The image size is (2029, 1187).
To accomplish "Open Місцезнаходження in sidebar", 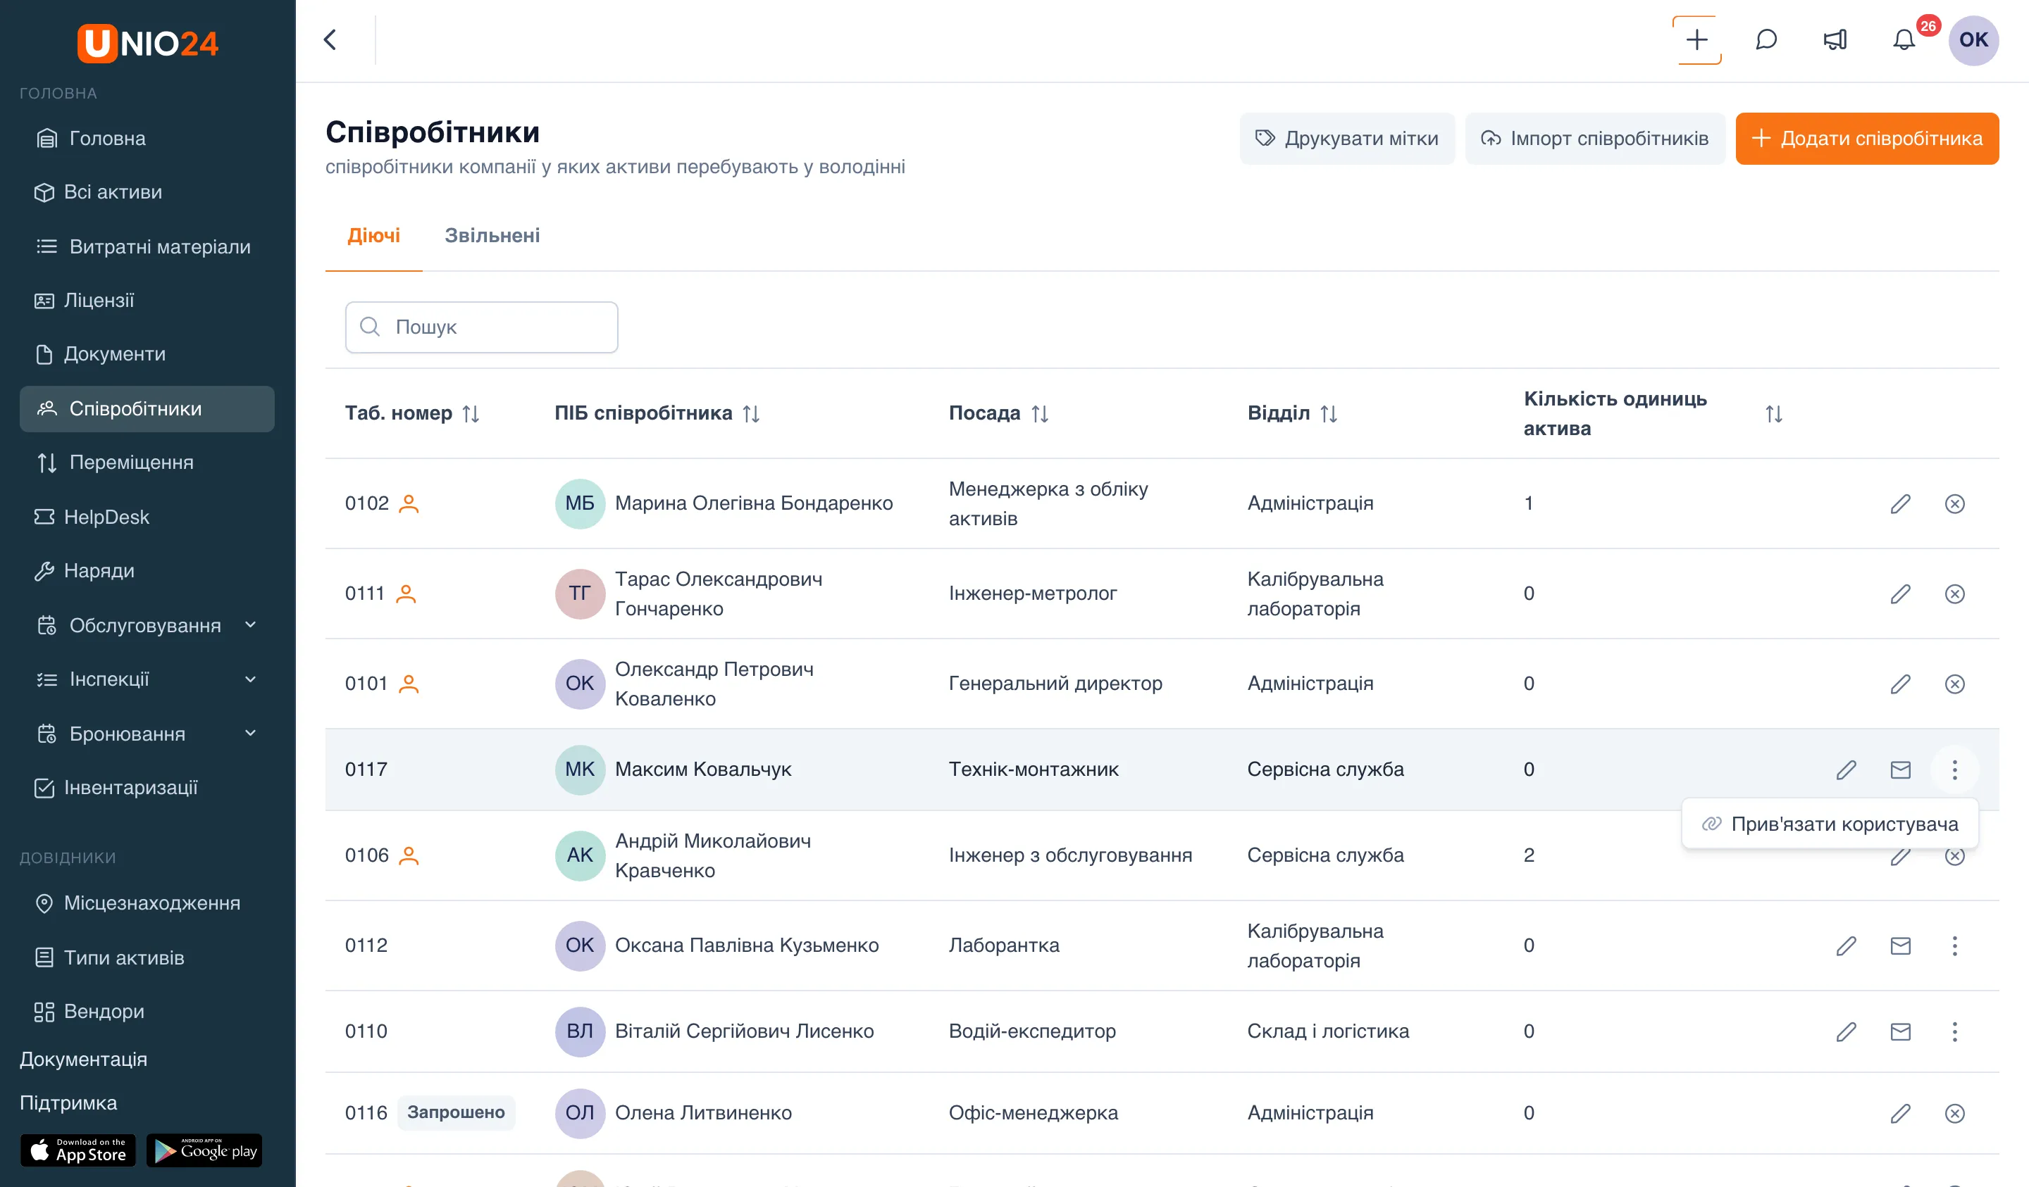I will point(147,903).
